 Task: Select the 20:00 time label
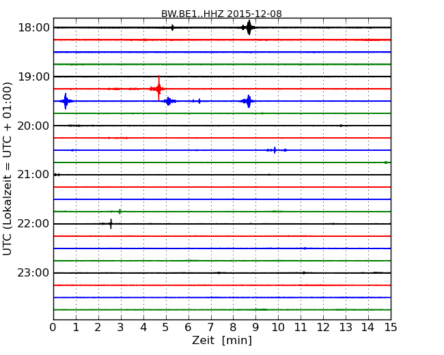tap(33, 126)
